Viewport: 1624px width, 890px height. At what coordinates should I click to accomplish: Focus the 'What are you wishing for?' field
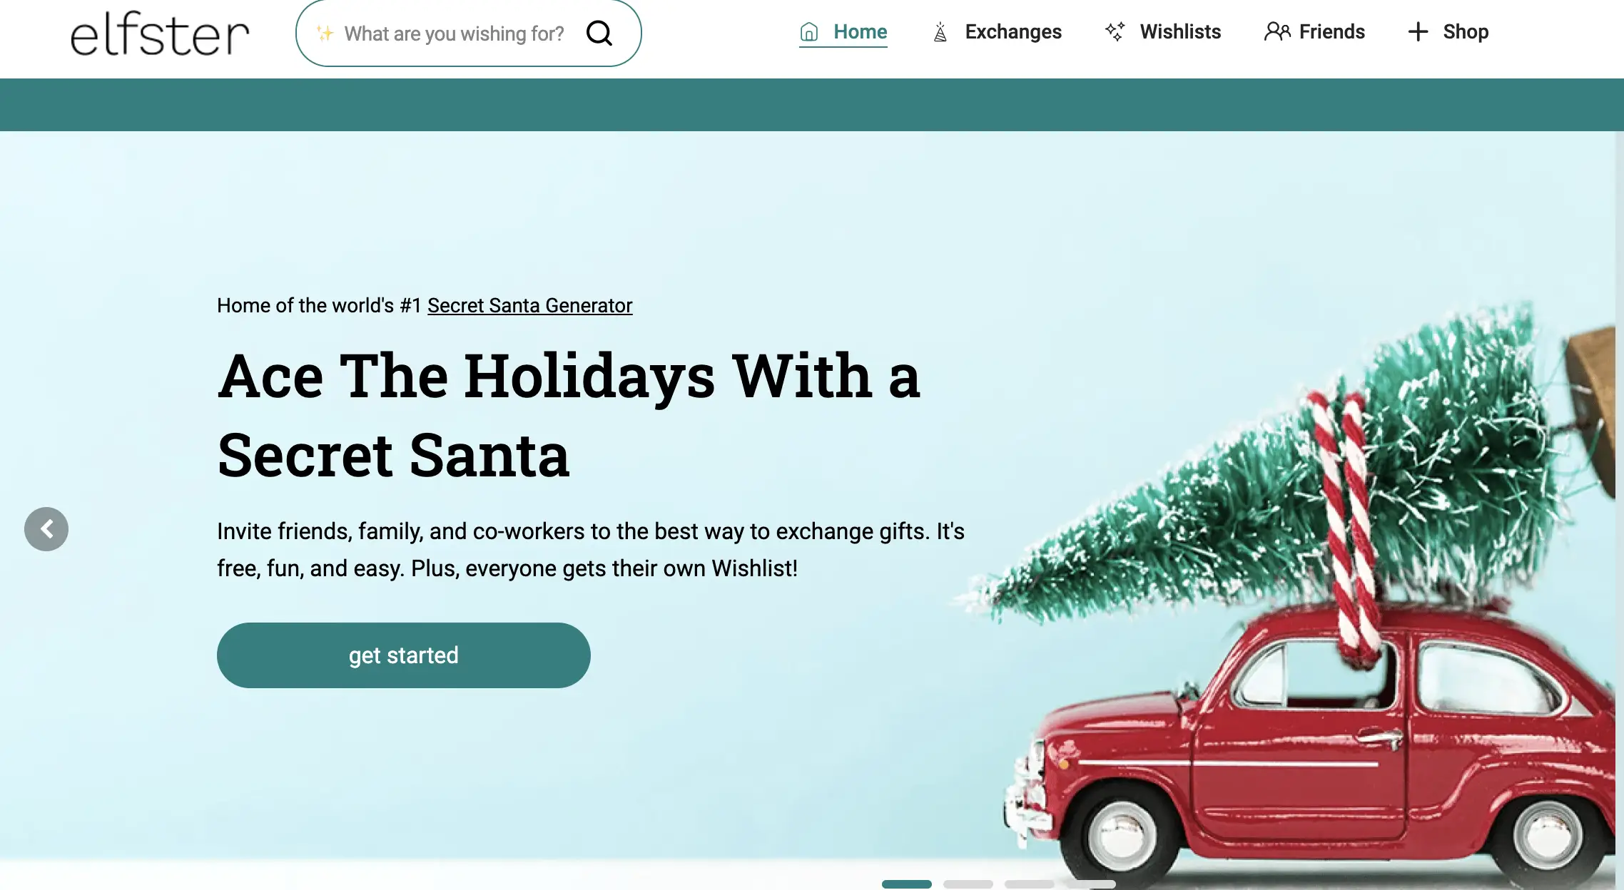point(454,34)
